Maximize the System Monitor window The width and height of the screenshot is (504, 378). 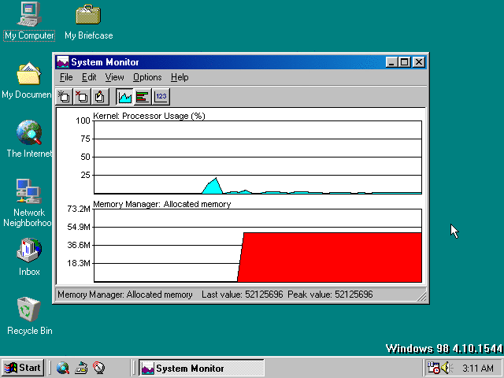[x=404, y=62]
